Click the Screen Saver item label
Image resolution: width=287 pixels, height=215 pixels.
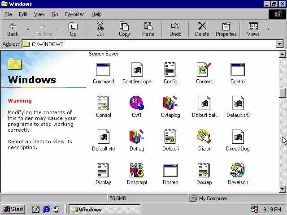pyautogui.click(x=104, y=54)
